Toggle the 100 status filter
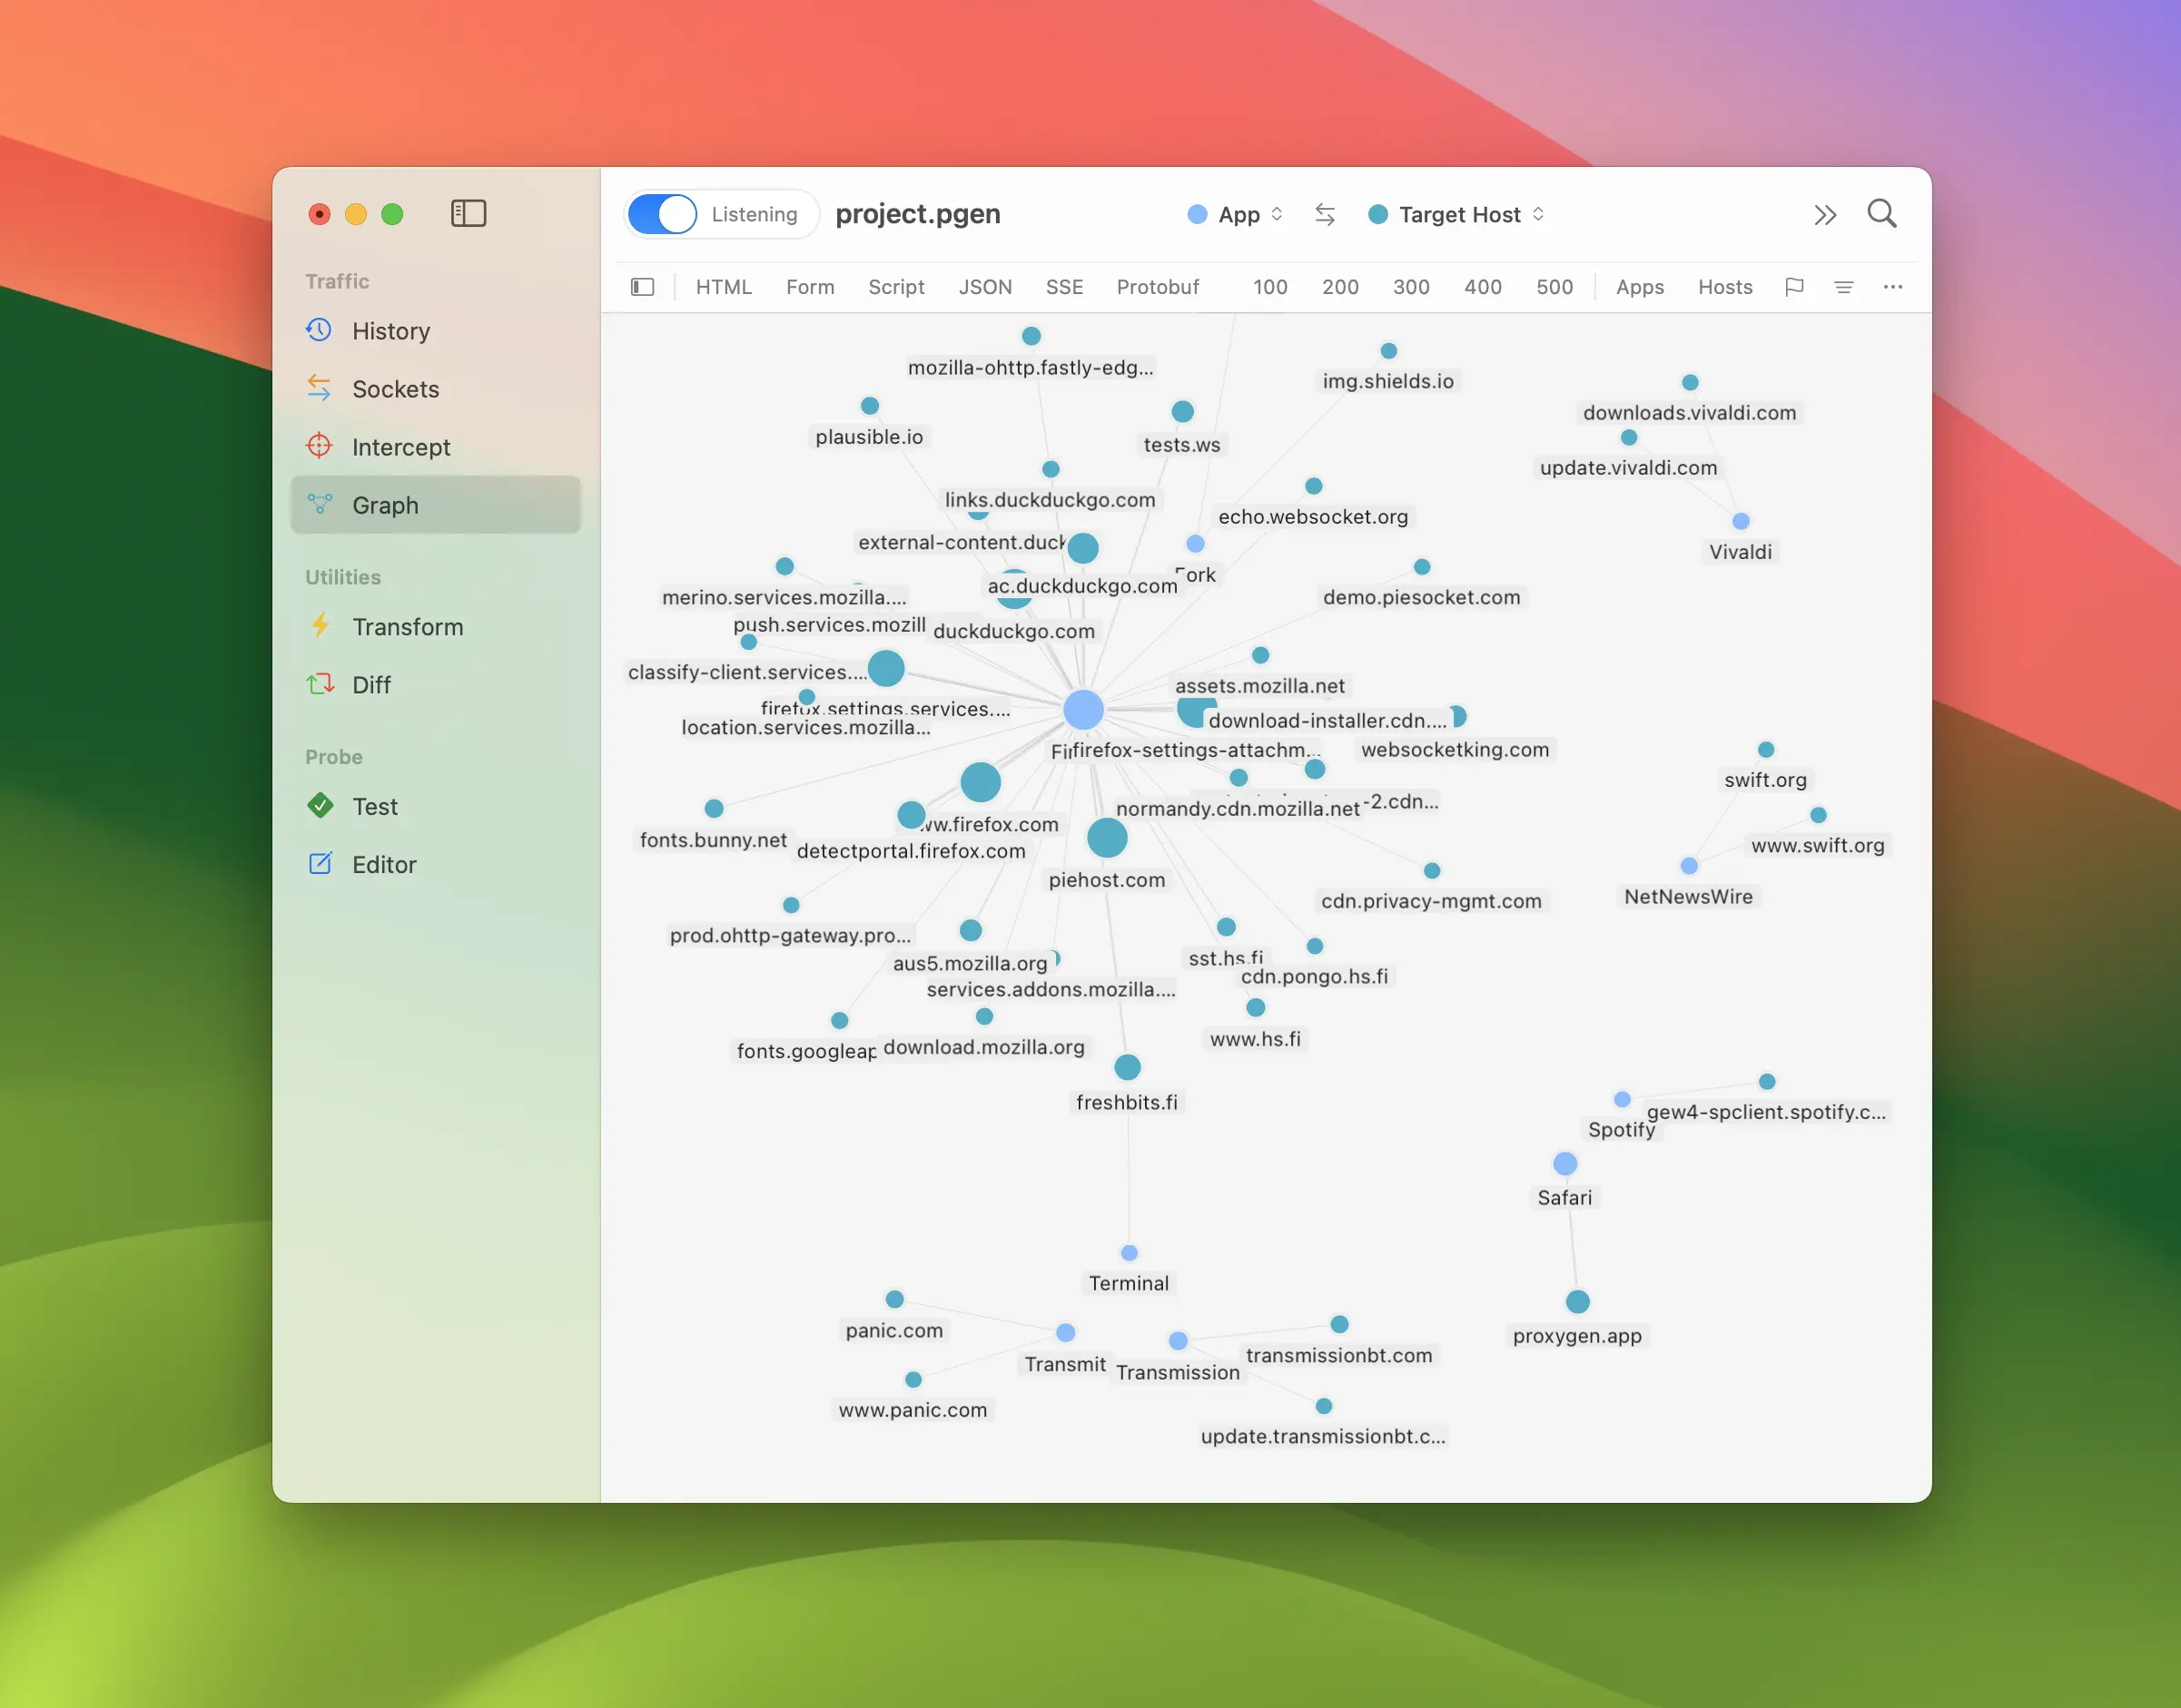Image resolution: width=2181 pixels, height=1708 pixels. (x=1269, y=287)
